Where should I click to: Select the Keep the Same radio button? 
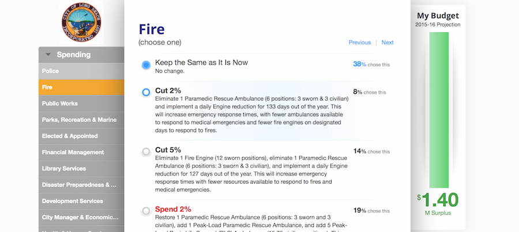(146, 65)
